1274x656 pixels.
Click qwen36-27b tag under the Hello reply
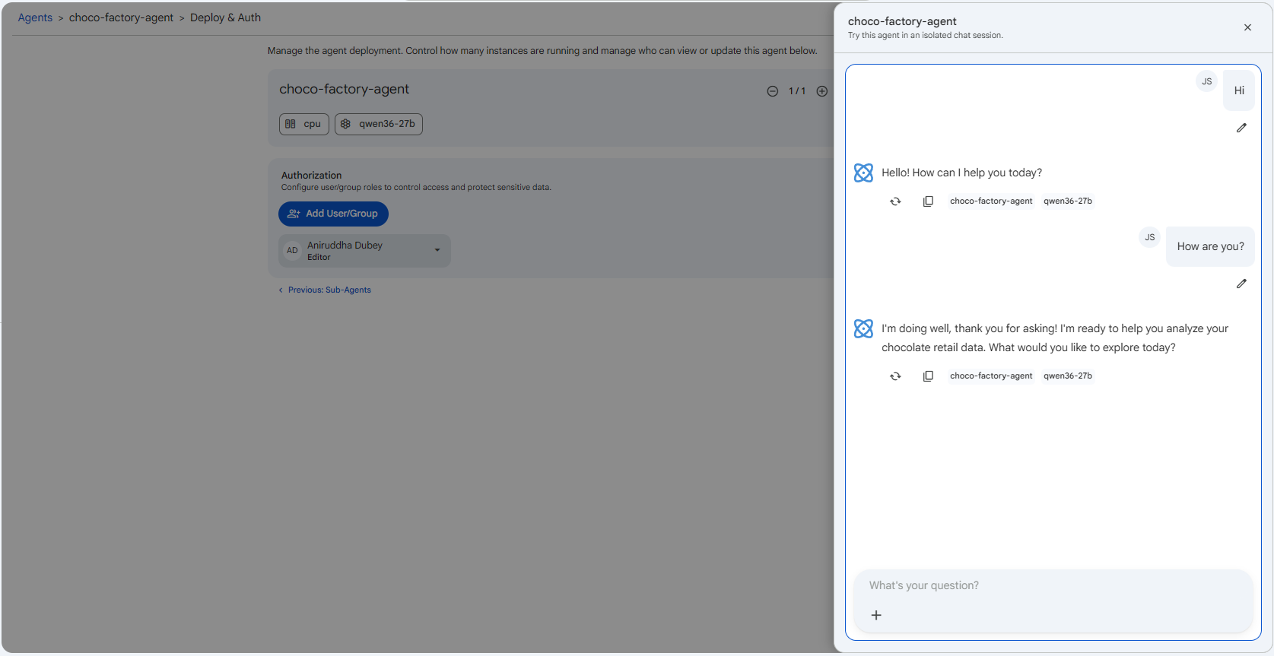[x=1068, y=201]
